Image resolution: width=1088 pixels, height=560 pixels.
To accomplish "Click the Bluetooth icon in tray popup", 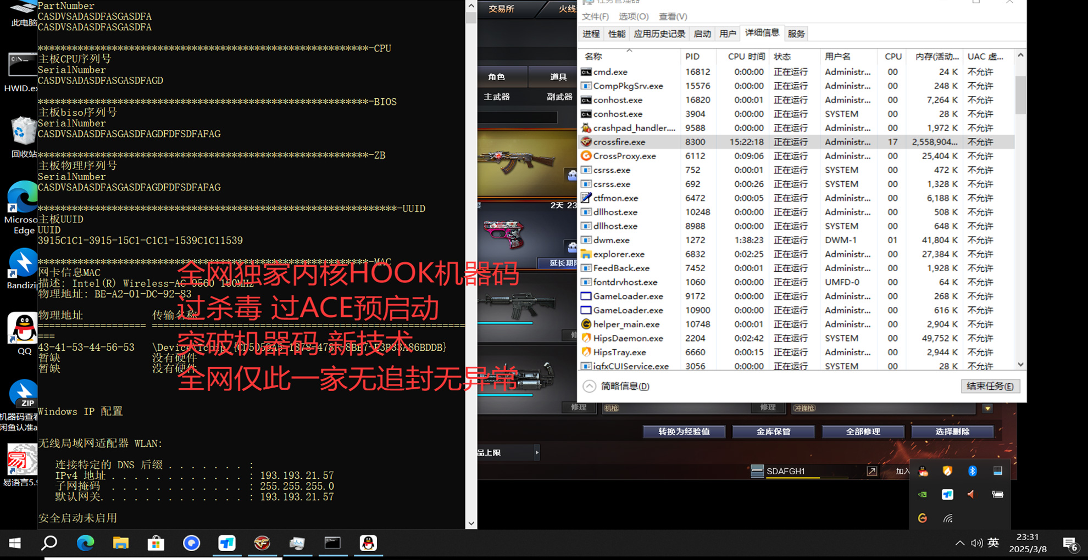I will pyautogui.click(x=972, y=471).
